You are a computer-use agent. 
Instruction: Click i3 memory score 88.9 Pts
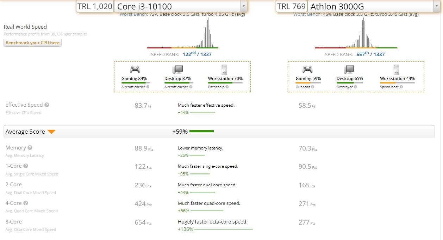click(144, 148)
